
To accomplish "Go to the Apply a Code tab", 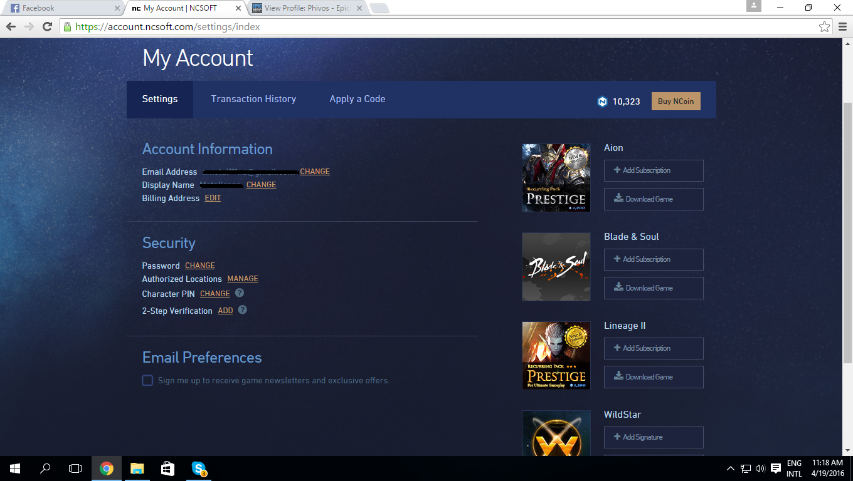I will click(x=358, y=99).
